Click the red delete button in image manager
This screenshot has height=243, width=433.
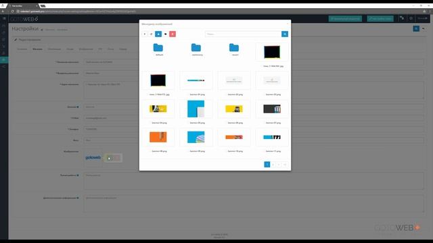point(173,34)
